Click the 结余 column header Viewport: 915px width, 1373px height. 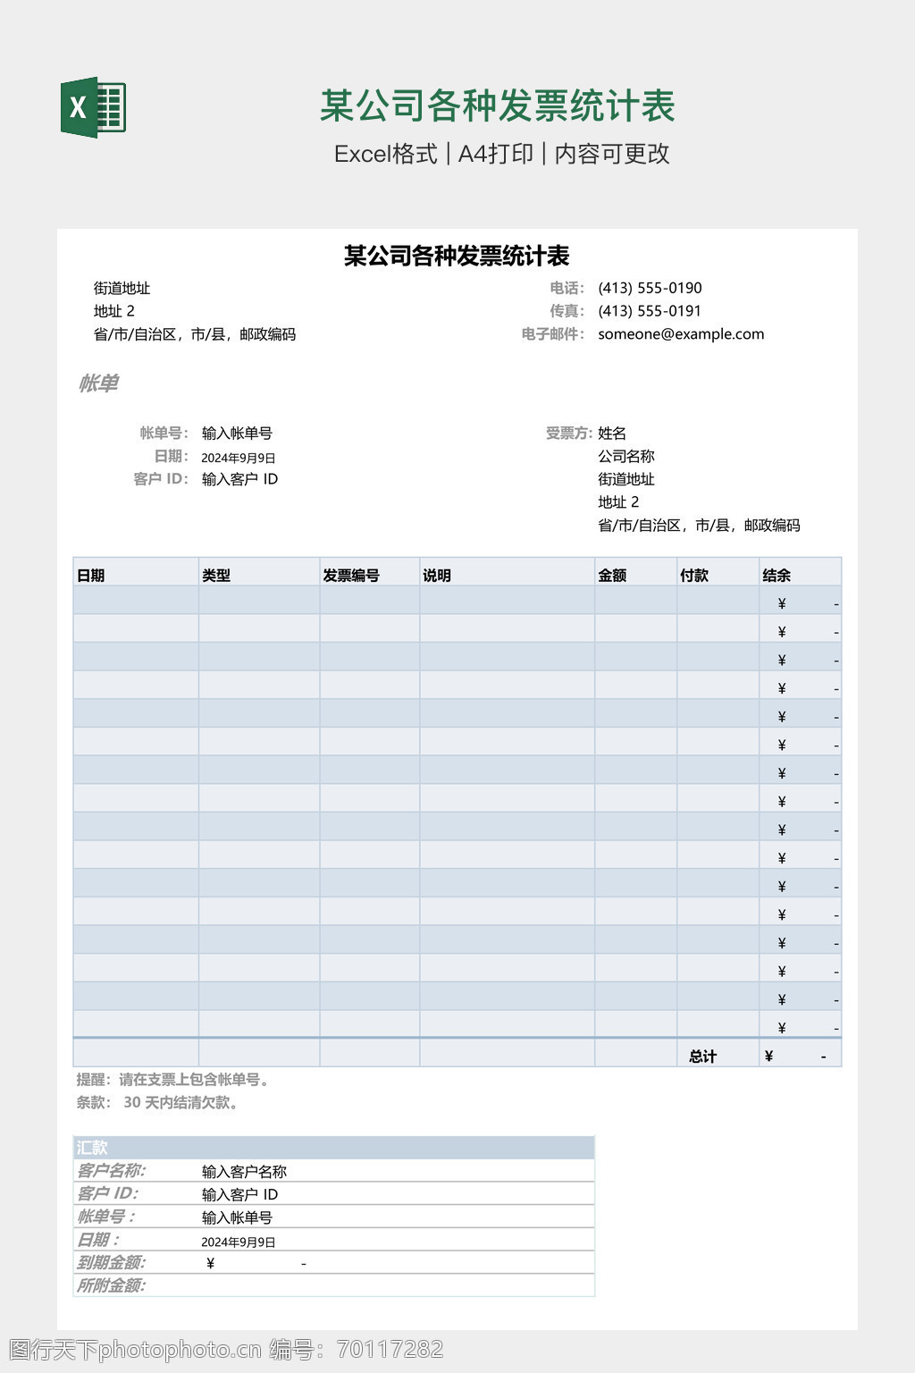776,576
